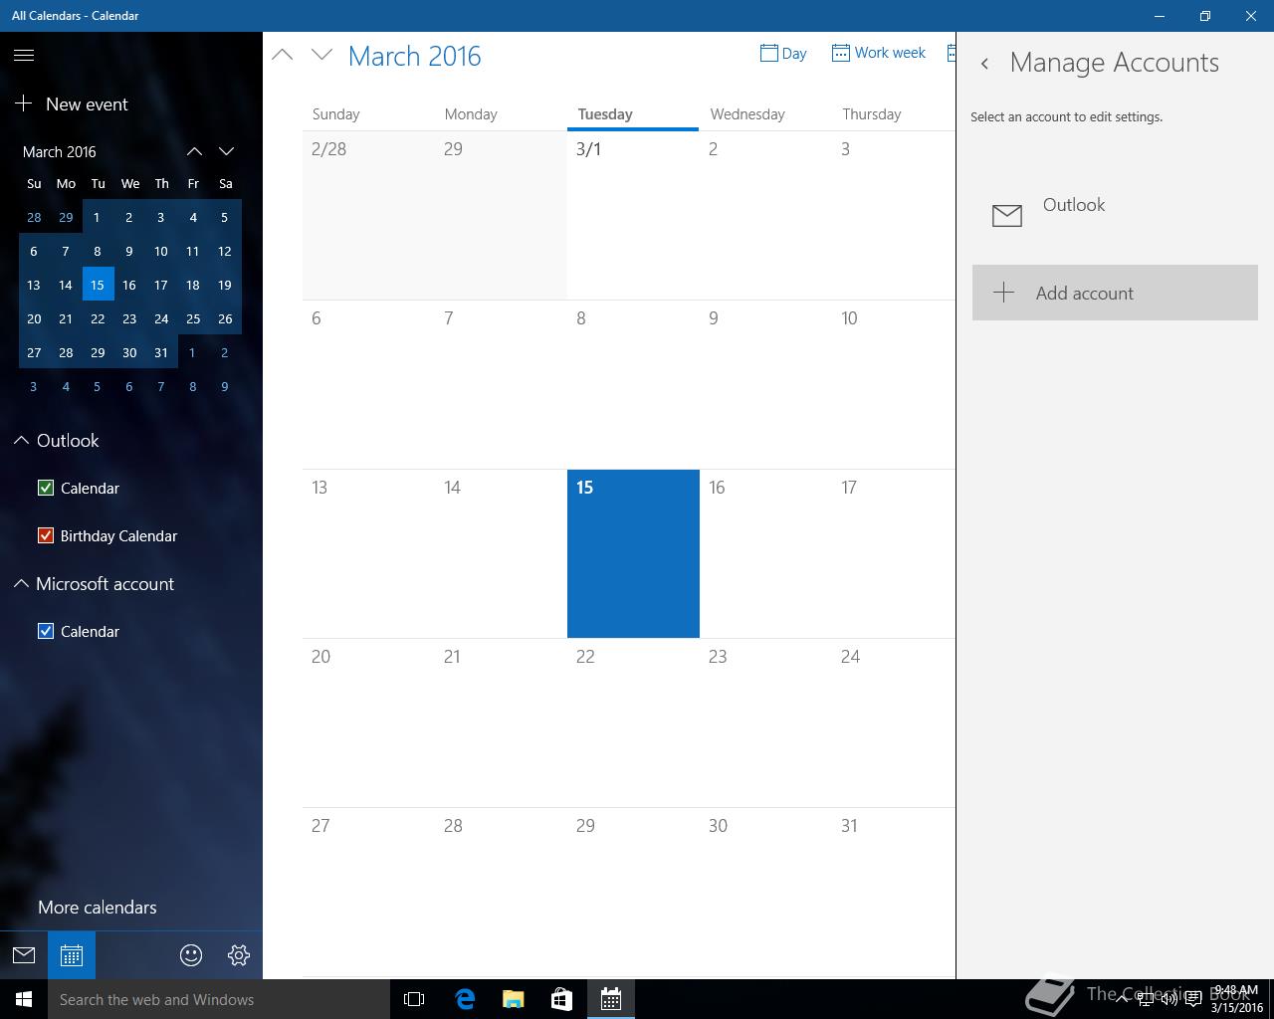Select March 9 in mini calendar
The height and width of the screenshot is (1019, 1274).
tap(129, 251)
